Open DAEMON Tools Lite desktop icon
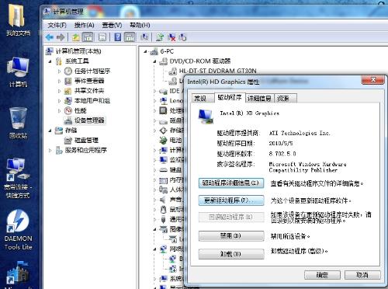Image resolution: width=388 pixels, height=289 pixels. (x=18, y=230)
